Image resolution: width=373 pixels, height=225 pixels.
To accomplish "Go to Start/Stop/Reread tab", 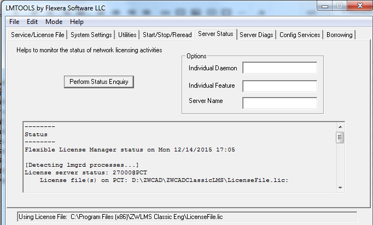I will tap(167, 35).
